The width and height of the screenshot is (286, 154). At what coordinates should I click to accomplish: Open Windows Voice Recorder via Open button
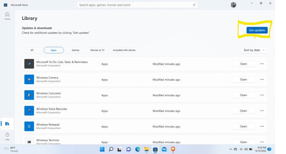click(243, 111)
